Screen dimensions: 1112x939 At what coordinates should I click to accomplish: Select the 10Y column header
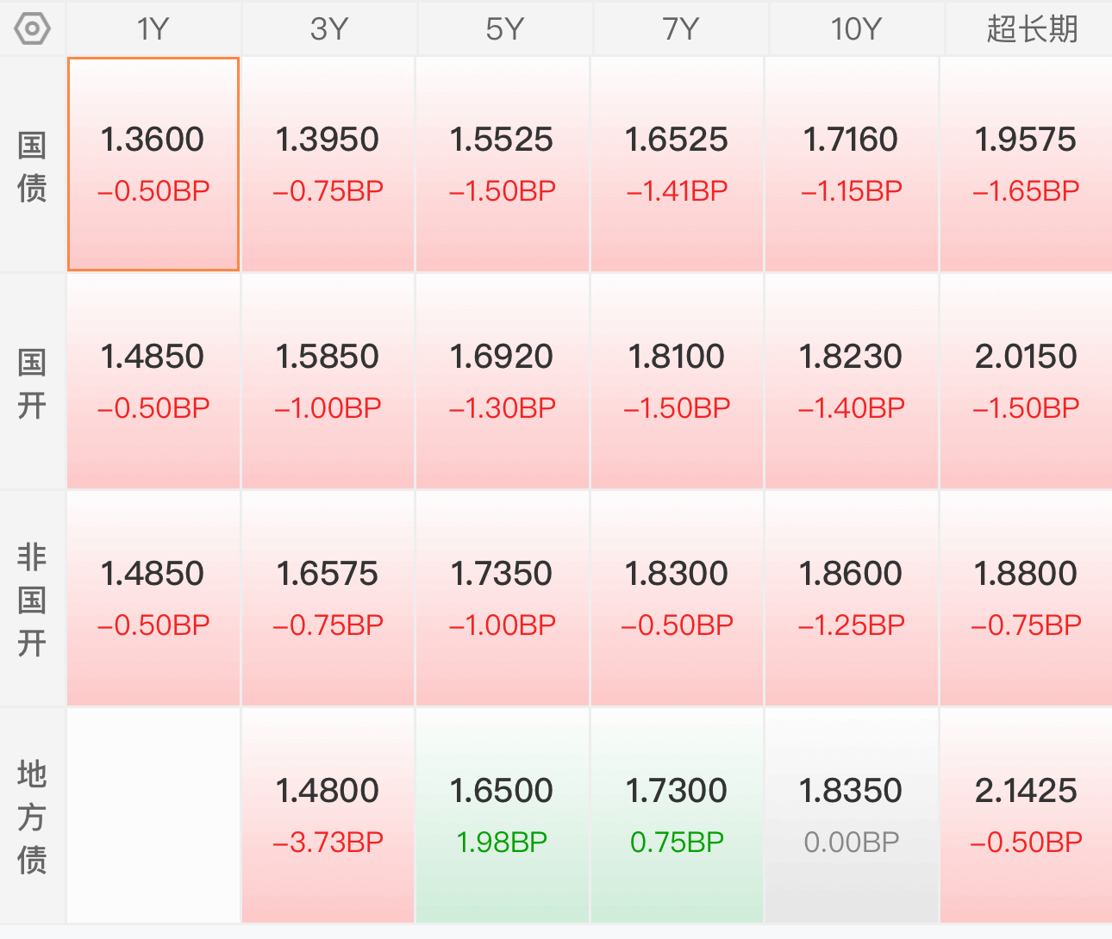[855, 29]
